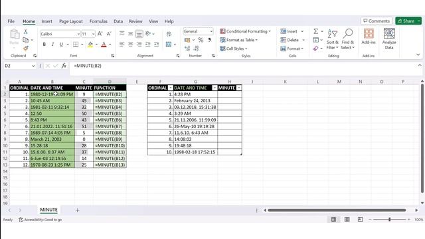Toggle Bold formatting
The width and height of the screenshot is (425, 239).
[x=44, y=44]
